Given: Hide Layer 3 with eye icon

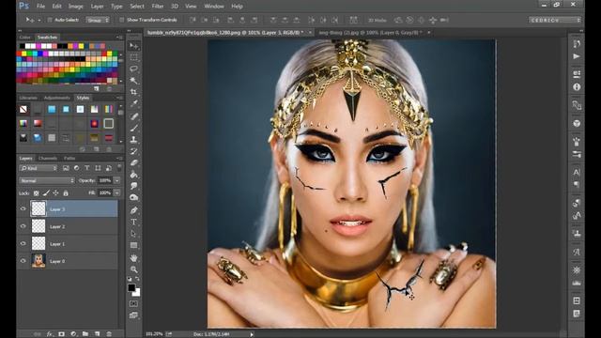Looking at the screenshot, I should pyautogui.click(x=23, y=208).
